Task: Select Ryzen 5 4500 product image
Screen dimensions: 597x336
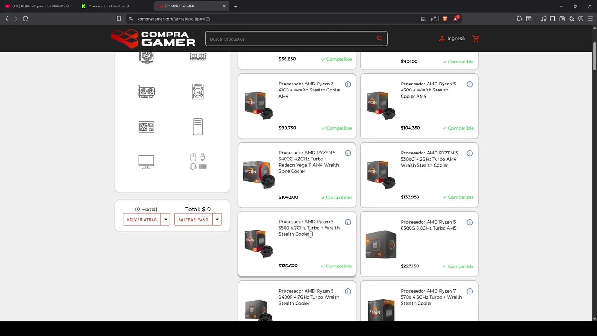Action: click(381, 106)
